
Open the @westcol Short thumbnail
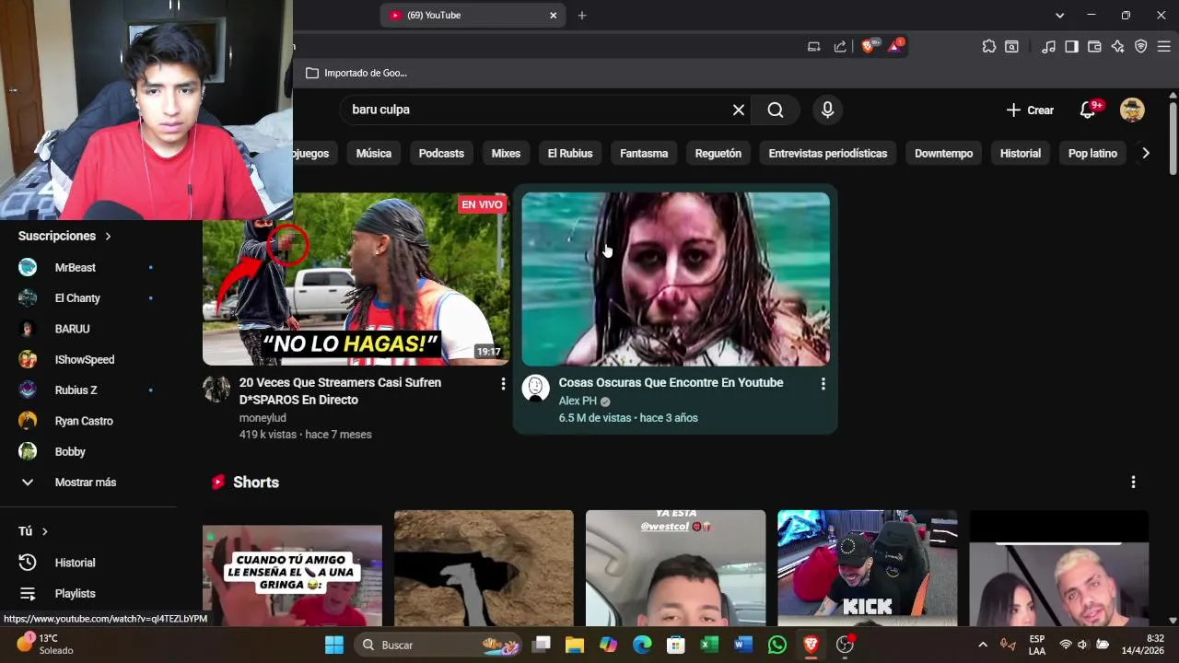pos(676,568)
